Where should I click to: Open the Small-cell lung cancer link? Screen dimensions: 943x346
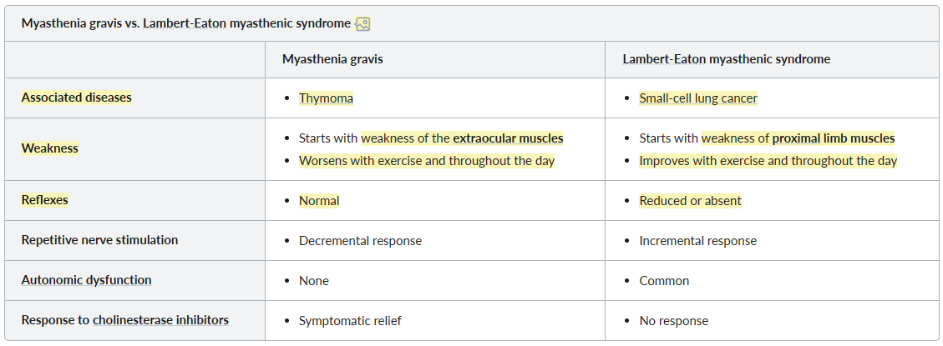pyautogui.click(x=698, y=98)
